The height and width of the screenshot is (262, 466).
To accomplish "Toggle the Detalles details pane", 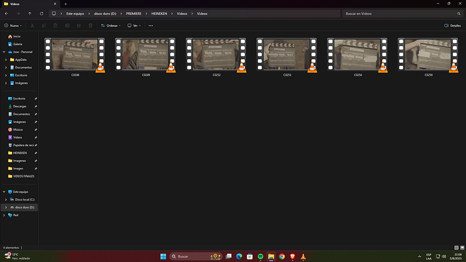I will click(452, 26).
